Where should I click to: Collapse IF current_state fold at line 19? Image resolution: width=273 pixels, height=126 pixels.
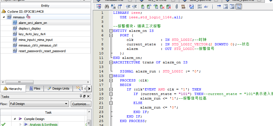[111, 94]
